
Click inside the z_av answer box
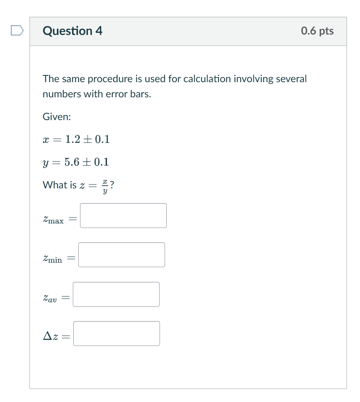(x=116, y=294)
